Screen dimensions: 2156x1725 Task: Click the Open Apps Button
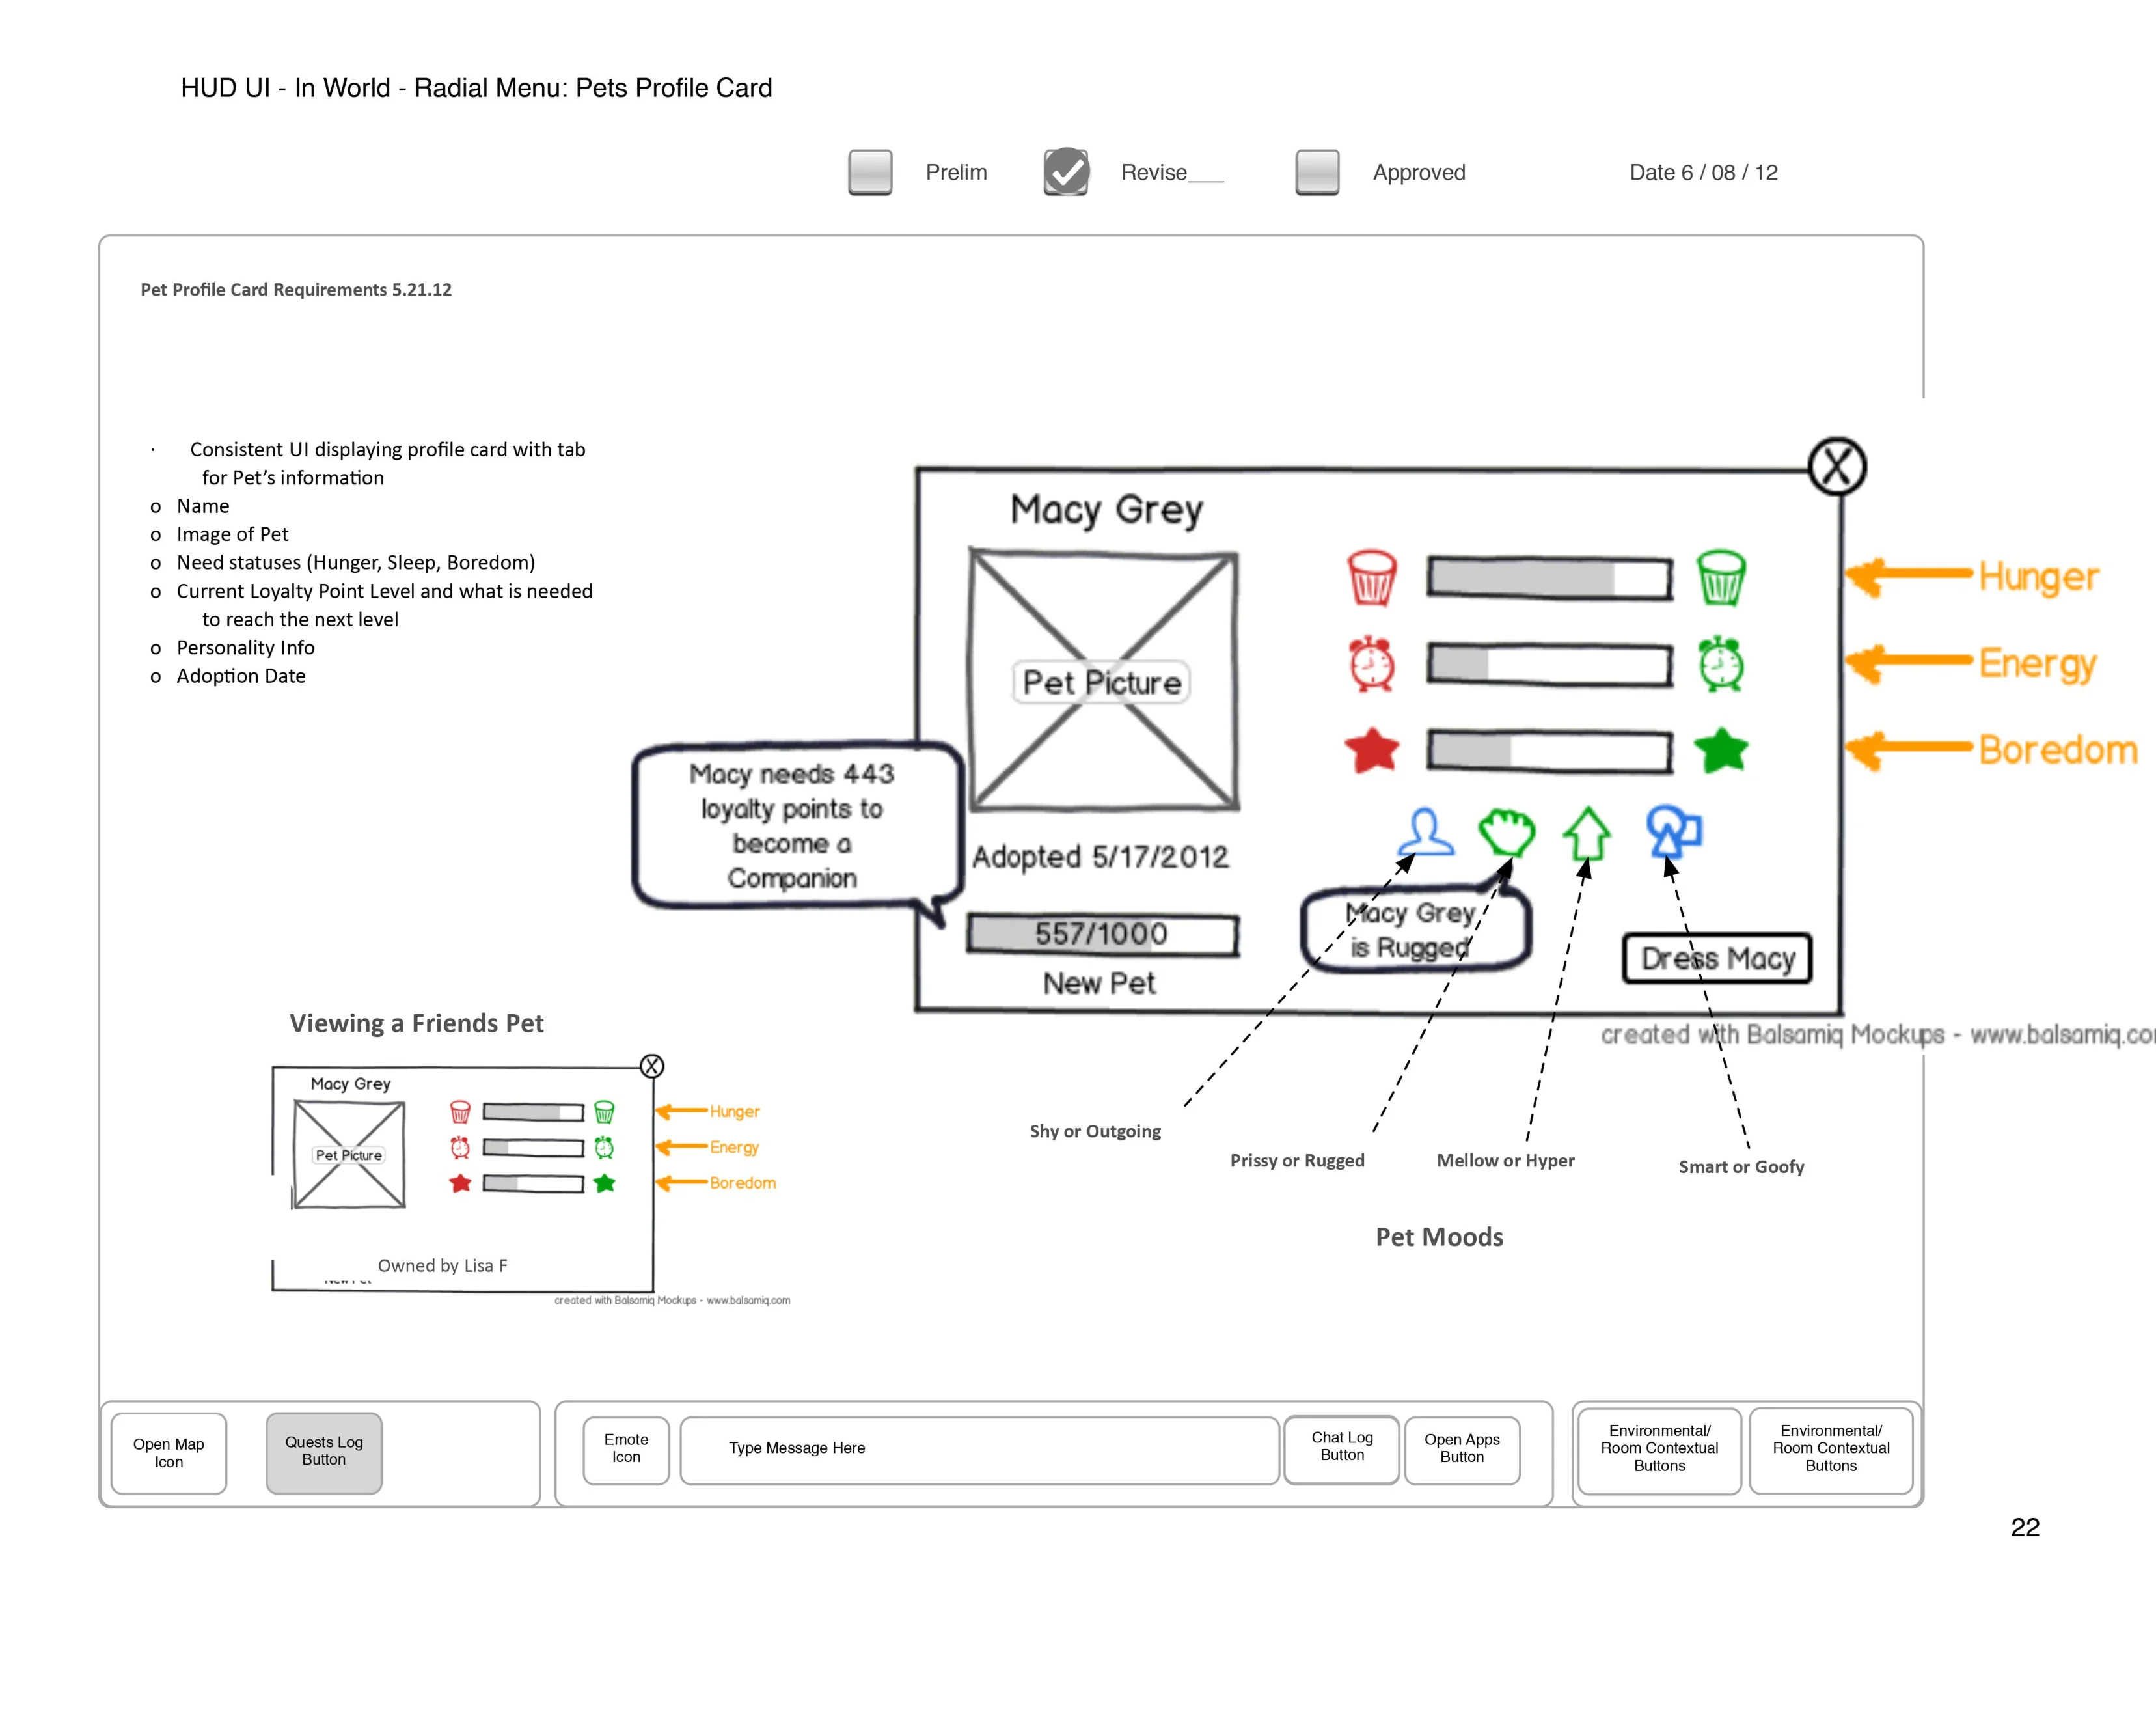pos(1462,1450)
